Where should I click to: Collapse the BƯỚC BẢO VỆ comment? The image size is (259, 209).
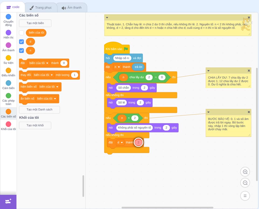pyautogui.click(x=208, y=112)
